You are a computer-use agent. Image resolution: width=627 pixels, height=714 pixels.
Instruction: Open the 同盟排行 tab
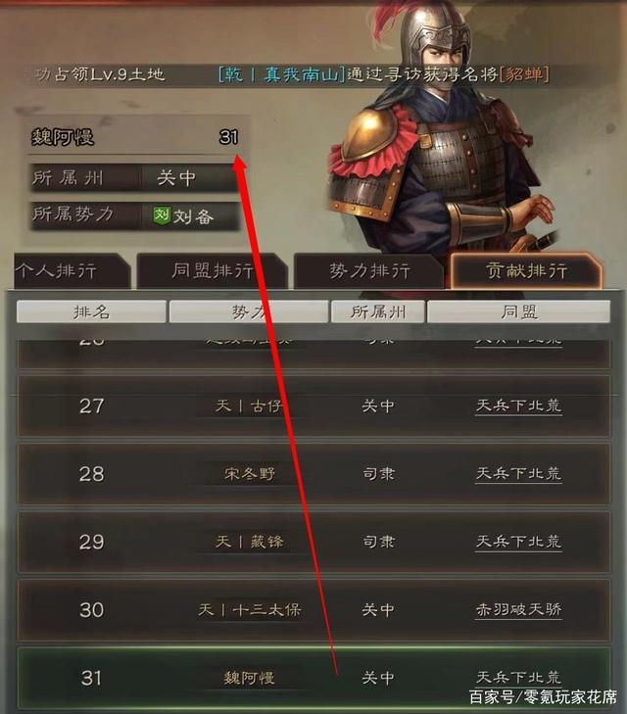tap(213, 271)
